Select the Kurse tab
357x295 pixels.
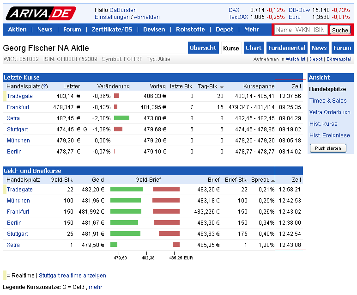[231, 48]
